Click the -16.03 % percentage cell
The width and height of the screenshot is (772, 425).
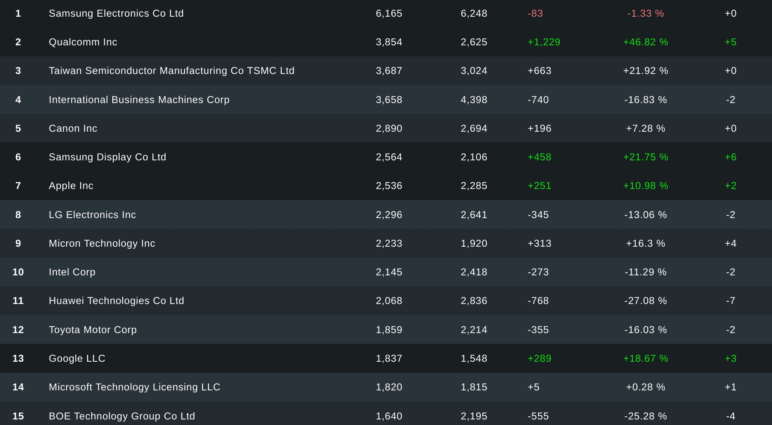tap(646, 330)
